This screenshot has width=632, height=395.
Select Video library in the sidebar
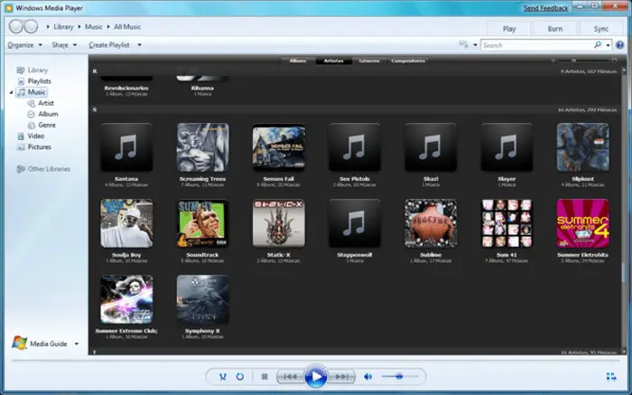pos(36,136)
